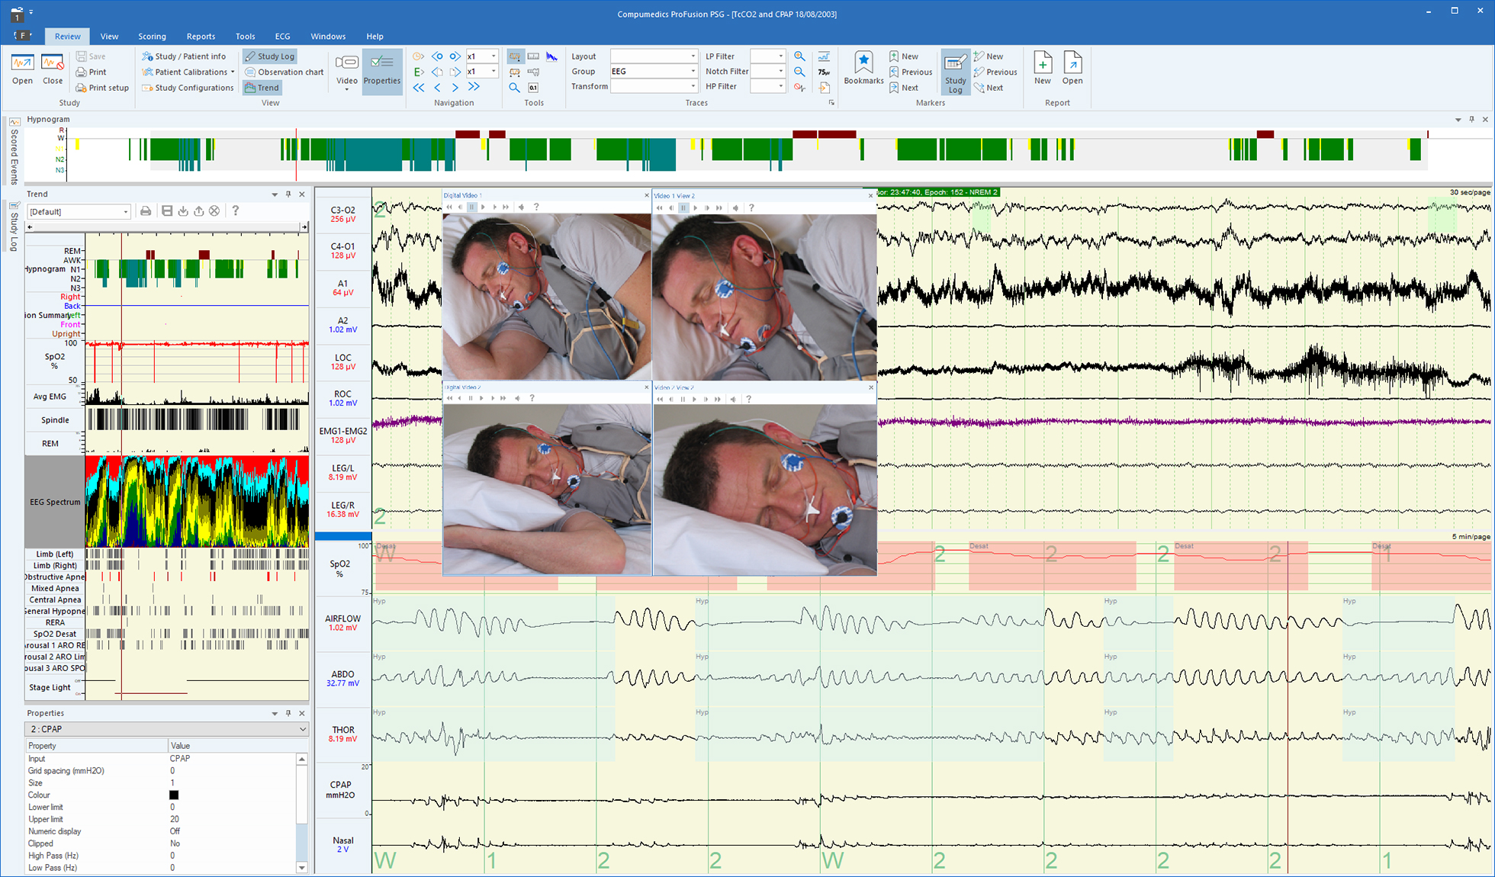Open the Group EEG dropdown

click(x=693, y=72)
